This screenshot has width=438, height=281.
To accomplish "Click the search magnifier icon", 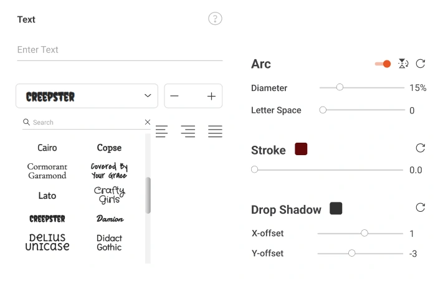I will (27, 122).
